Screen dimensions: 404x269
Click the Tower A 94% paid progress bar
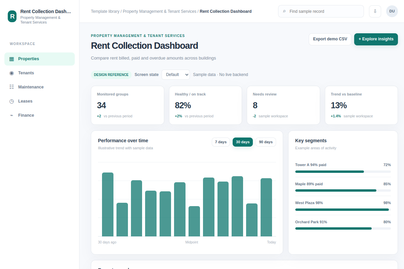tap(343, 171)
